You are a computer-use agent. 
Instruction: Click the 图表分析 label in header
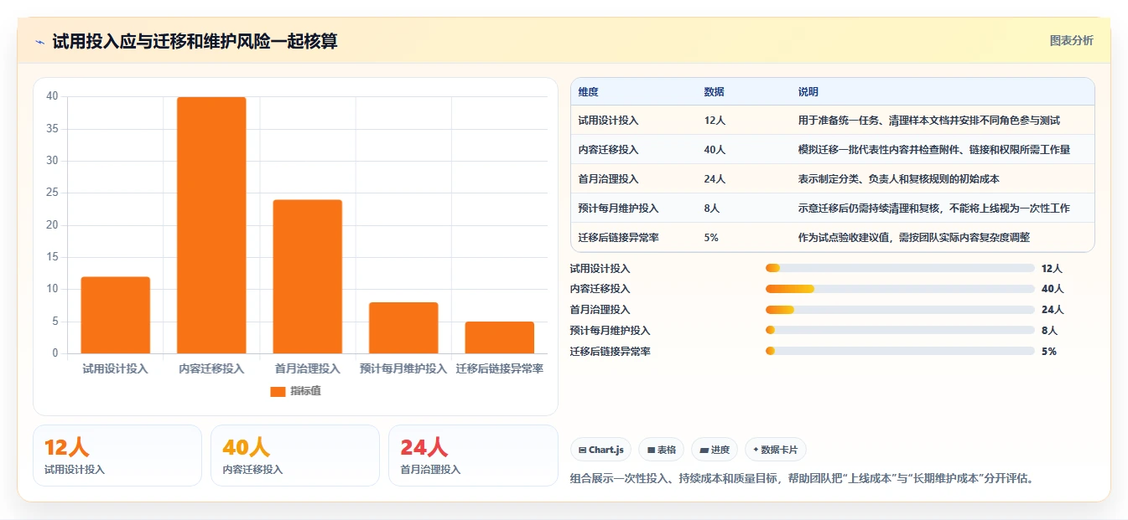1071,40
